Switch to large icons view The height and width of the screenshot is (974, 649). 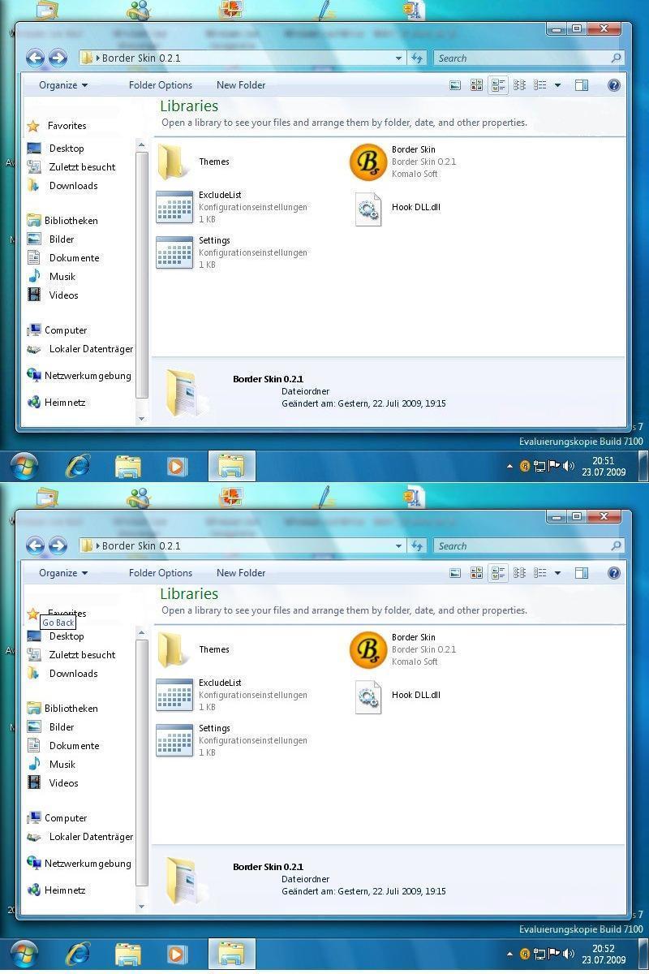coord(477,84)
